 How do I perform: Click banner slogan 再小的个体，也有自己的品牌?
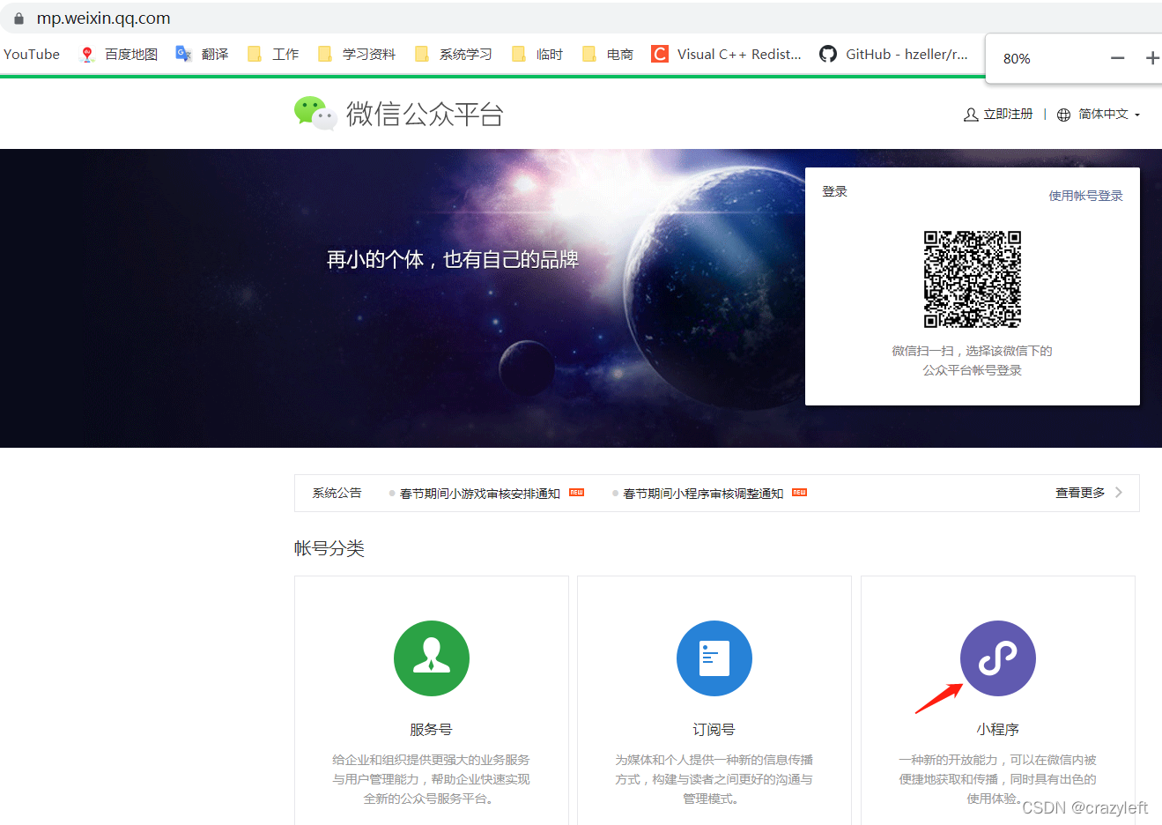click(453, 259)
